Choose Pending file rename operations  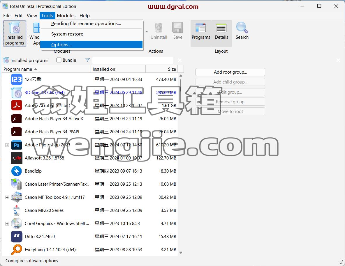pyautogui.click(x=91, y=24)
